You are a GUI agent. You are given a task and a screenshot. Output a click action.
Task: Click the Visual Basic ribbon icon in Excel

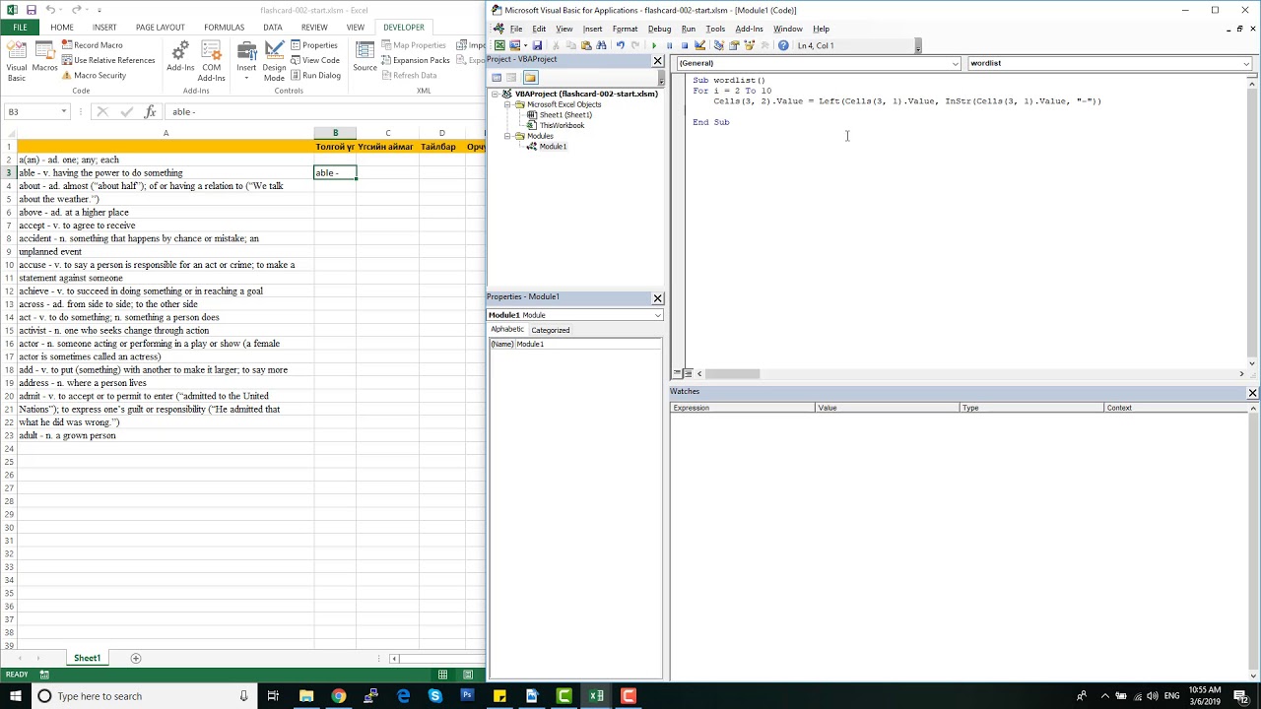point(17,62)
